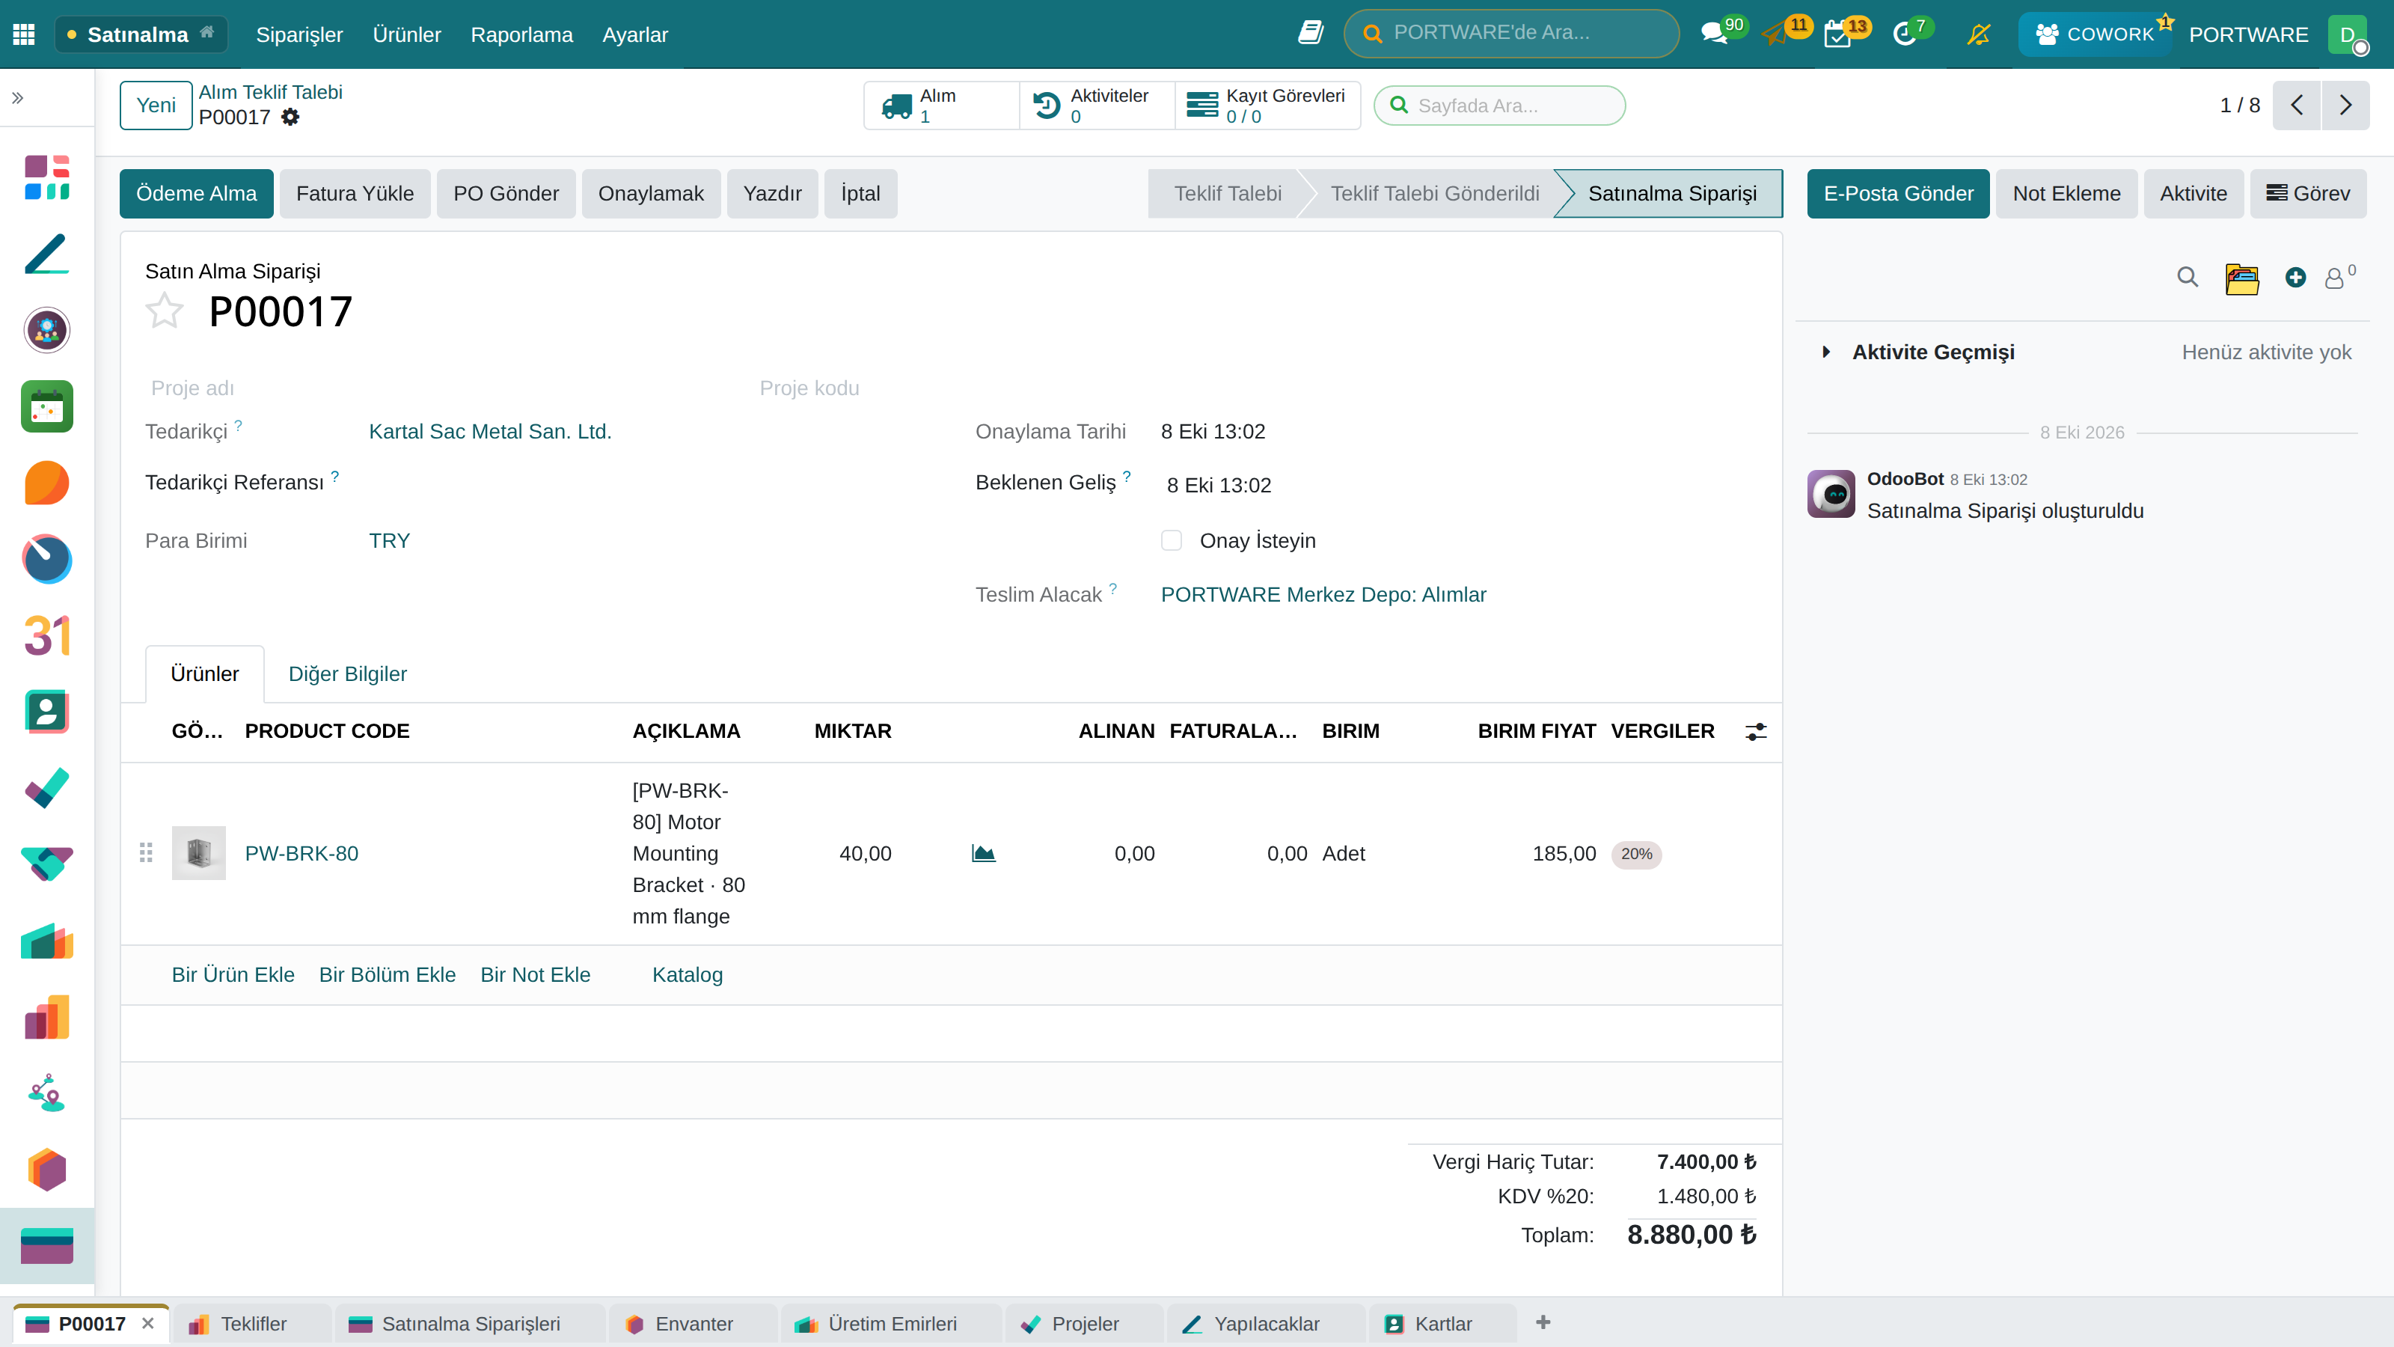Open the documents folder icon in chatter
This screenshot has height=1347, width=2394.
pyautogui.click(x=2241, y=278)
